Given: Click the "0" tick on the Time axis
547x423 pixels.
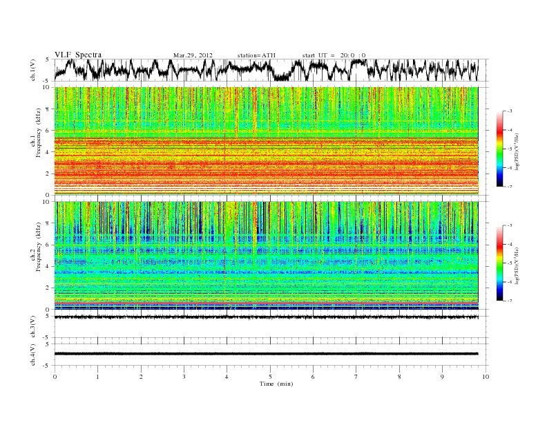Looking at the screenshot, I should pos(55,377).
